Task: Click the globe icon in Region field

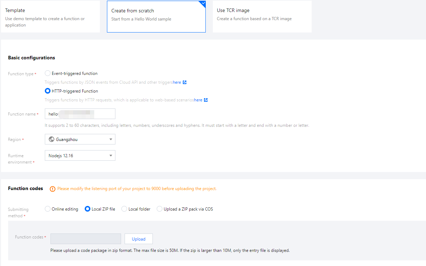Action: coord(52,139)
